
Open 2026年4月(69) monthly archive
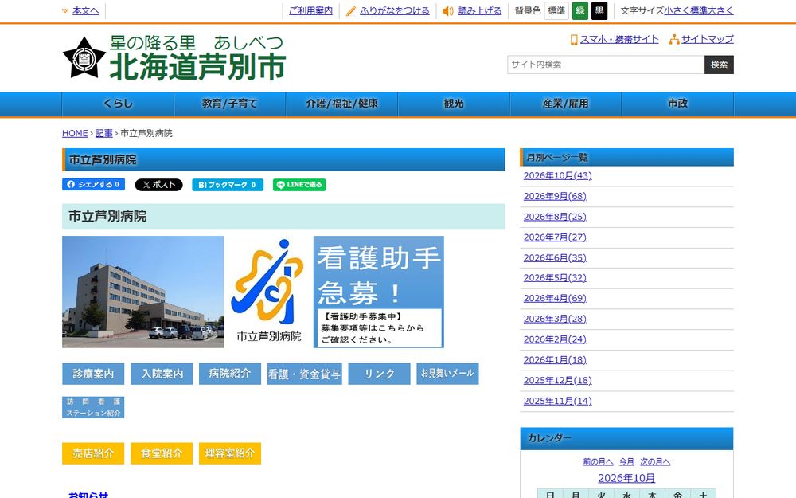(555, 298)
